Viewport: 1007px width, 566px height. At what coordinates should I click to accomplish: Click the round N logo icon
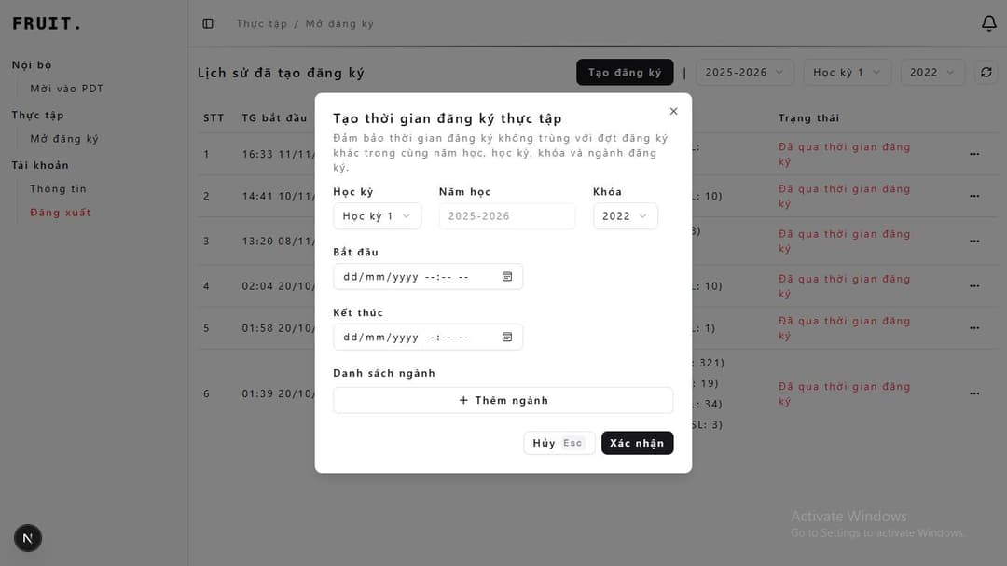pos(28,538)
